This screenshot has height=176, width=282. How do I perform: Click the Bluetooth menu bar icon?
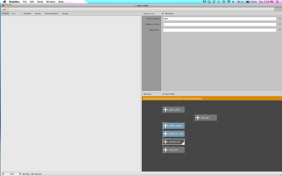pos(219,2)
